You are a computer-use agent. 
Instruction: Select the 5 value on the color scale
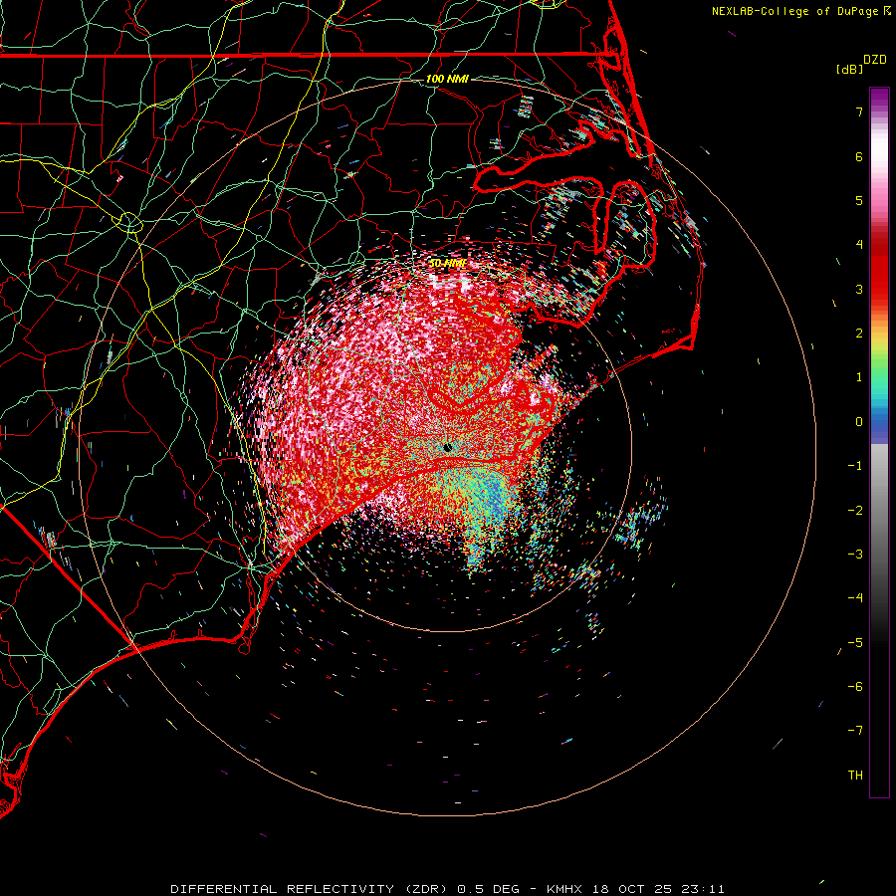click(x=859, y=200)
